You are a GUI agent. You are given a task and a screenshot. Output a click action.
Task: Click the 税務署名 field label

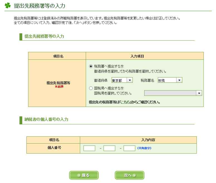[x=148, y=80]
